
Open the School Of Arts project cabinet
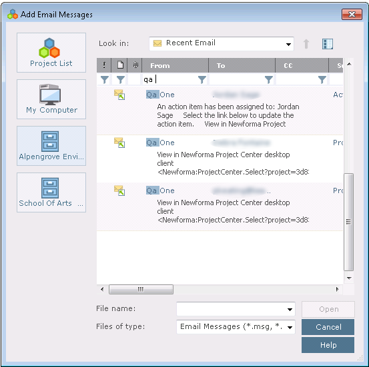pyautogui.click(x=51, y=192)
